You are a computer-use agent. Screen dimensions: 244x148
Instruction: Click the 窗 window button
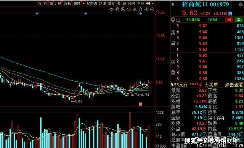point(124,3)
